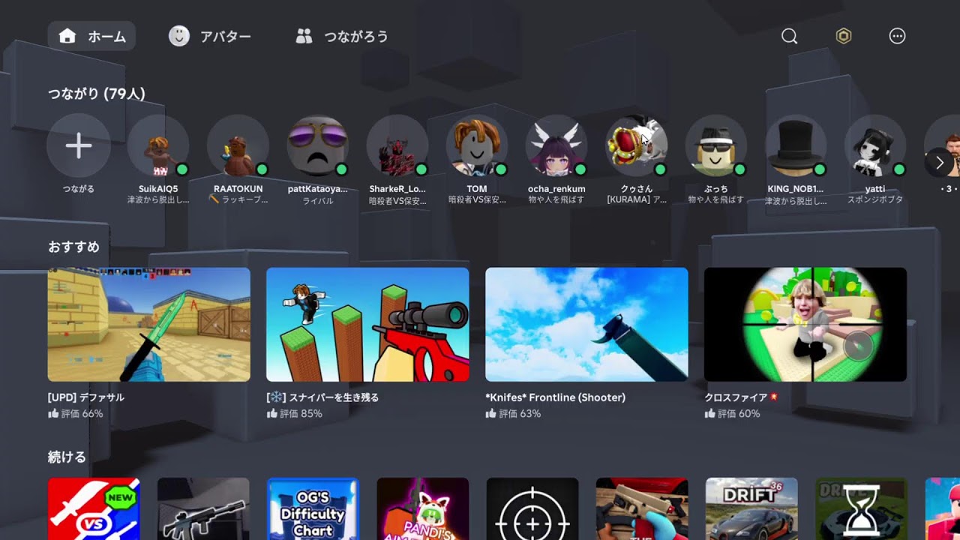Screen dimensions: 960x540
Task: Click the 評価 85% rating text
Action: [x=301, y=413]
